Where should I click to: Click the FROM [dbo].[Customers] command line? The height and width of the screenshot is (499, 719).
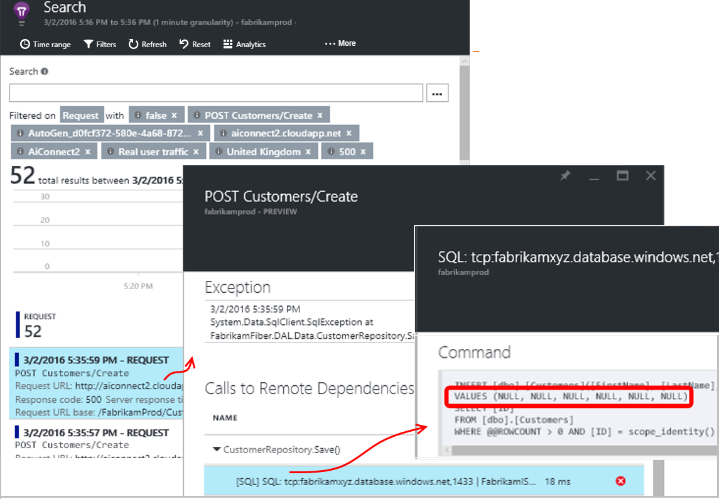coord(514,420)
